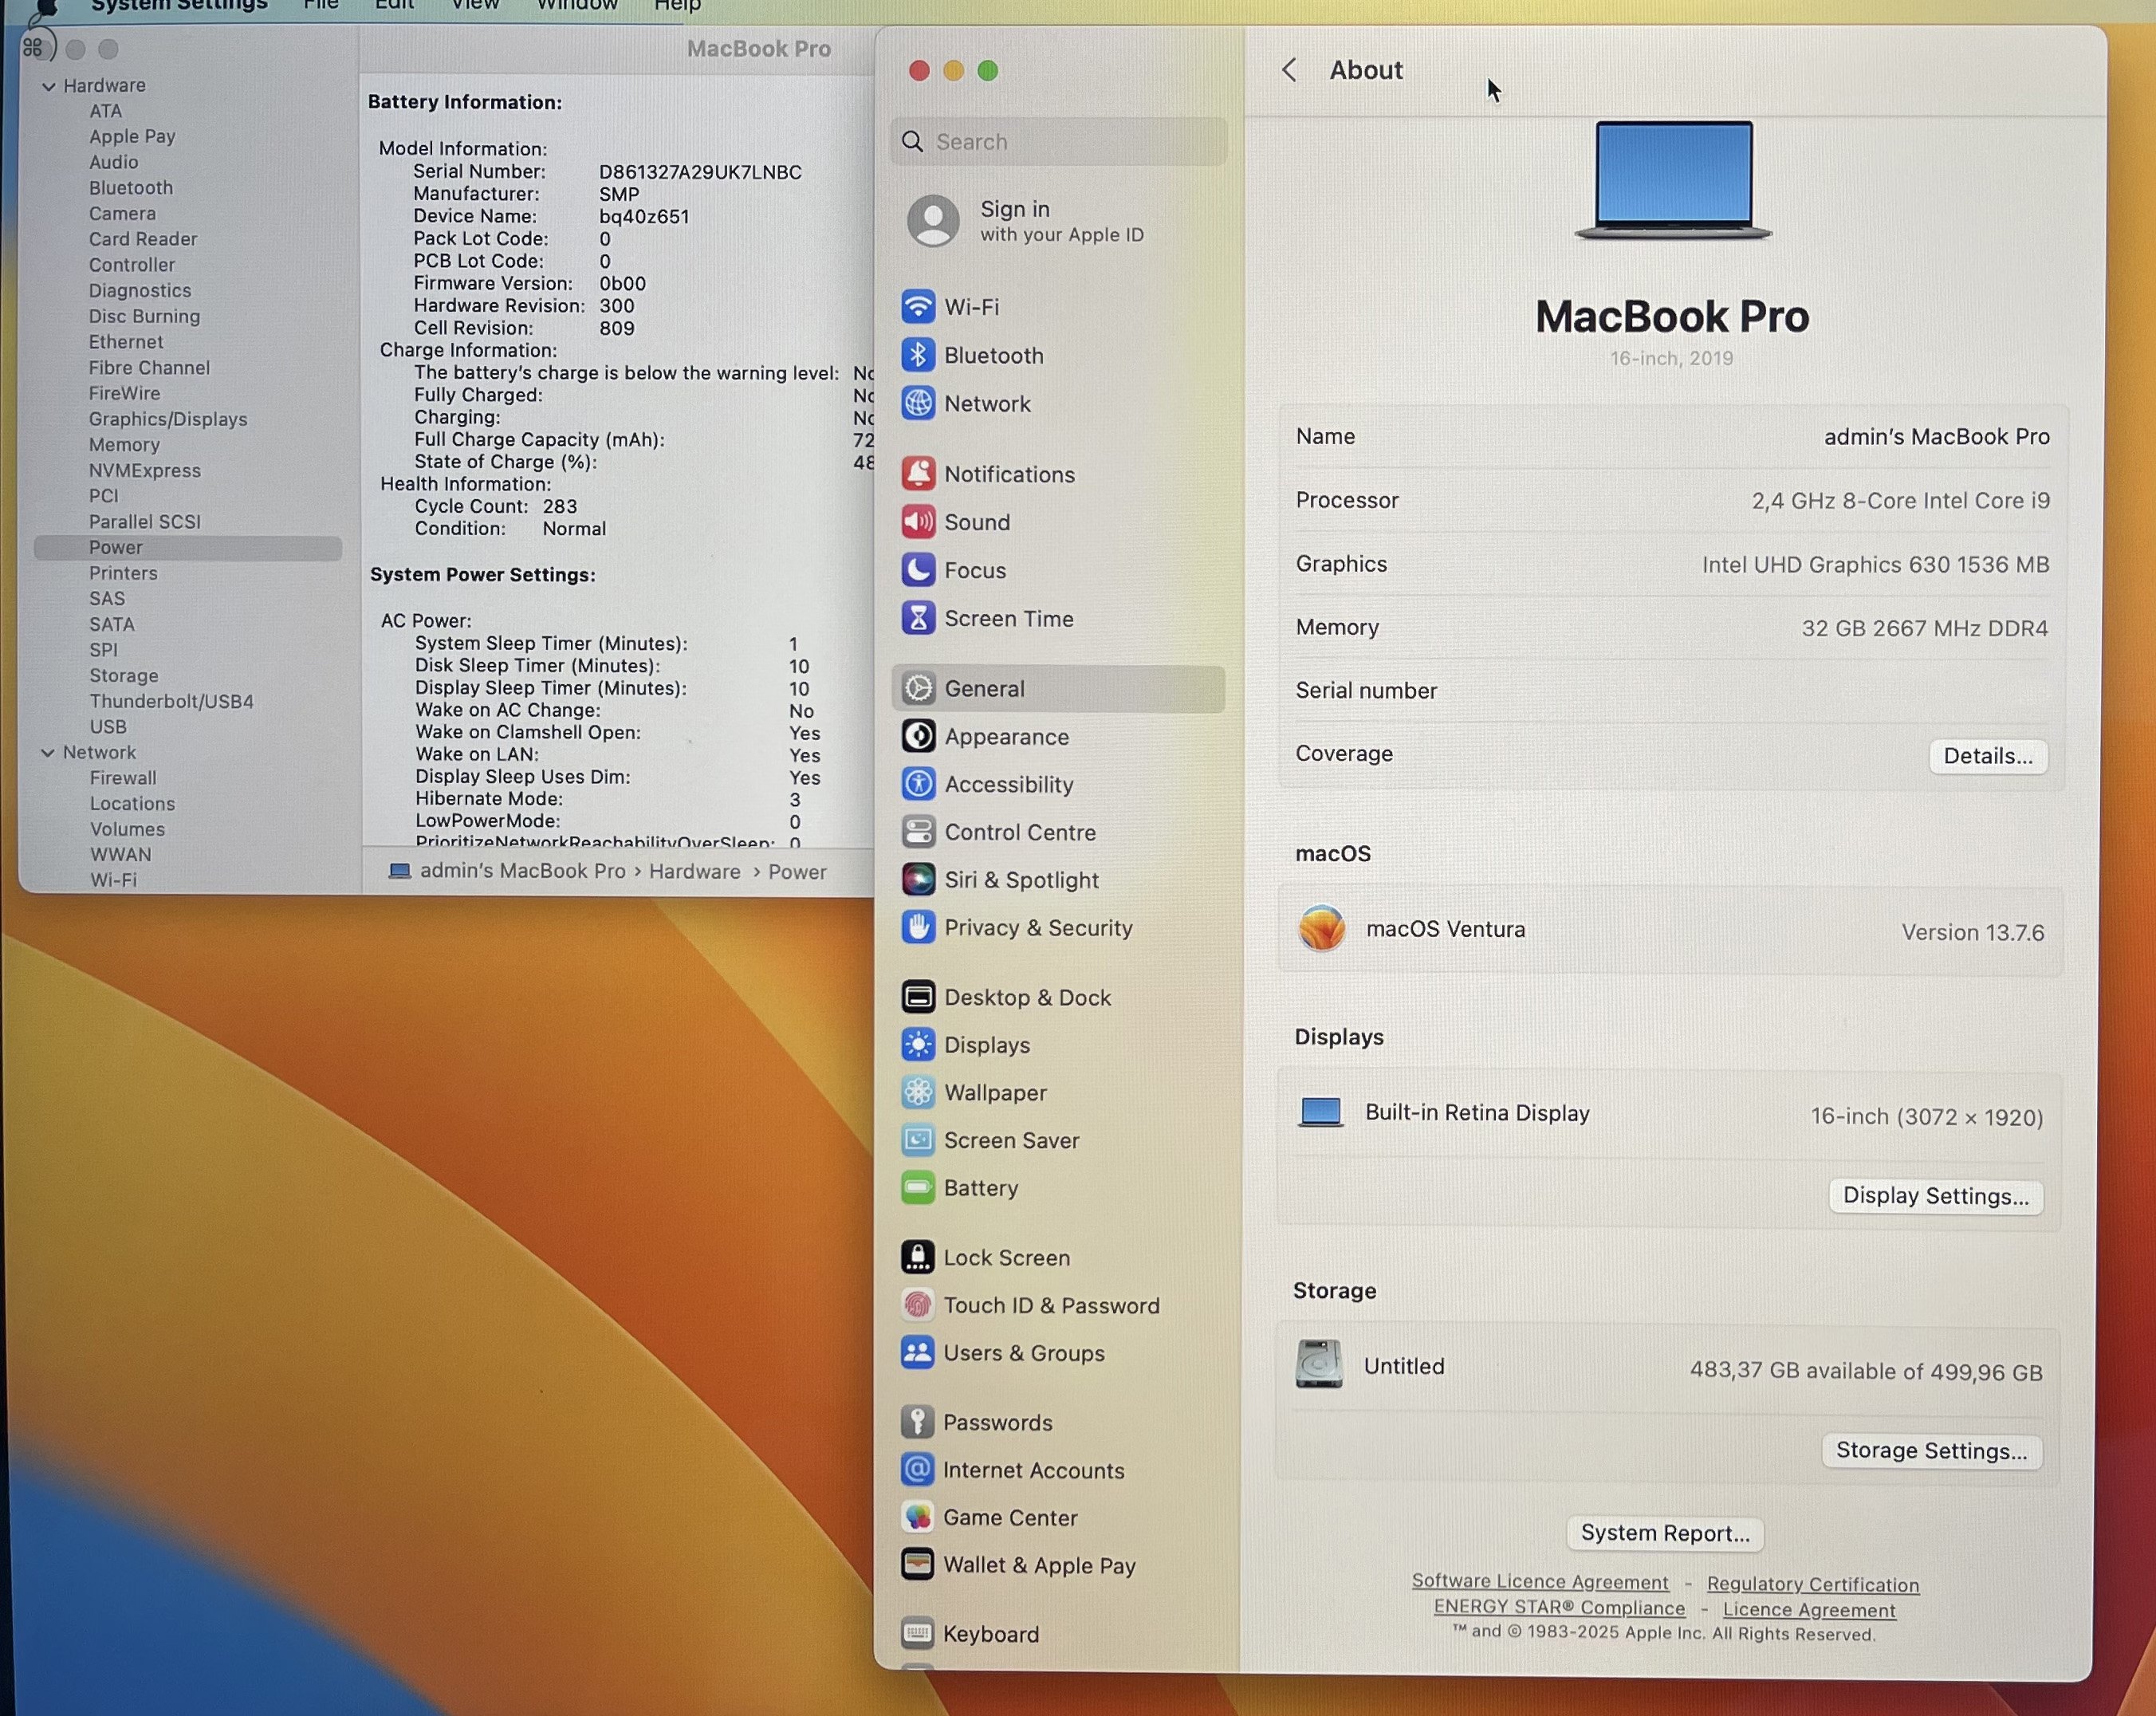Select Memory in System Information sidebar
The image size is (2156, 1716).
tap(124, 446)
